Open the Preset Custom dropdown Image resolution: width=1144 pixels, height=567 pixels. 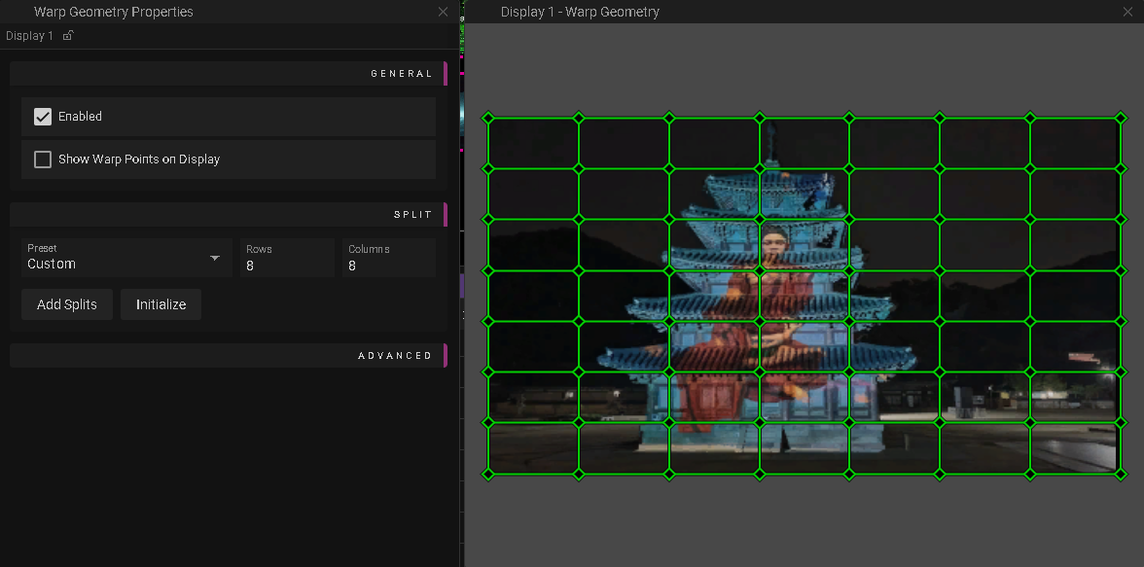point(126,258)
